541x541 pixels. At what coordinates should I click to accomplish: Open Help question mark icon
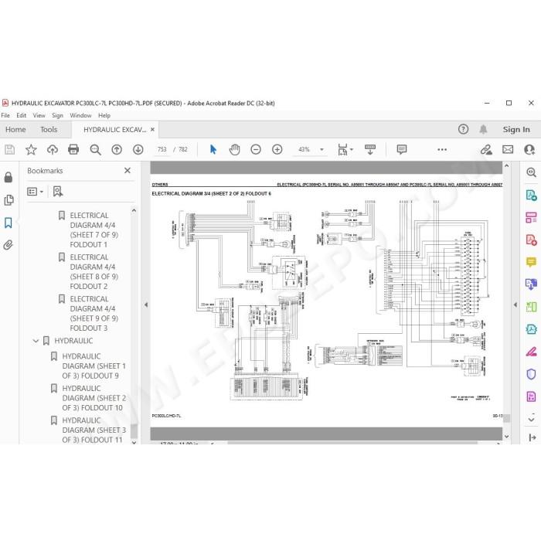click(463, 129)
